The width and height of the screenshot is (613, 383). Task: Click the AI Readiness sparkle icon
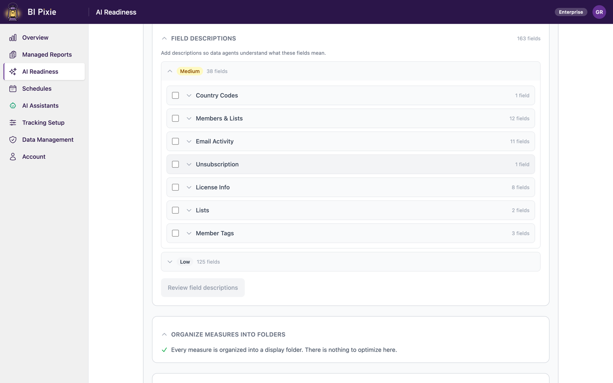point(13,72)
